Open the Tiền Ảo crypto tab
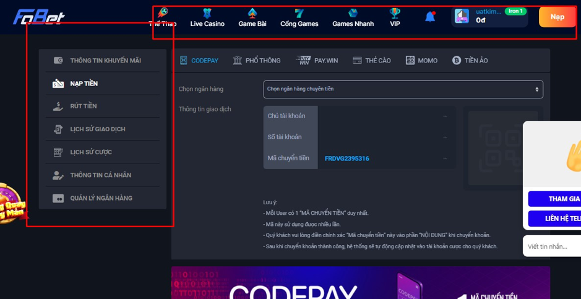The width and height of the screenshot is (581, 299). (x=470, y=60)
